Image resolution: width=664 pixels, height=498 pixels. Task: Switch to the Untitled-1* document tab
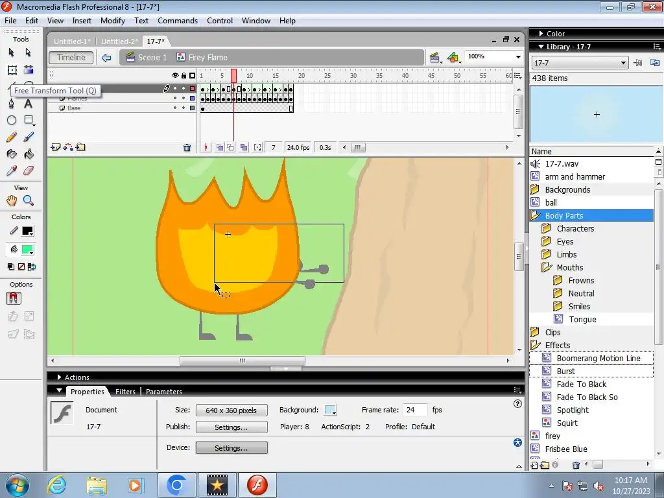click(x=72, y=41)
